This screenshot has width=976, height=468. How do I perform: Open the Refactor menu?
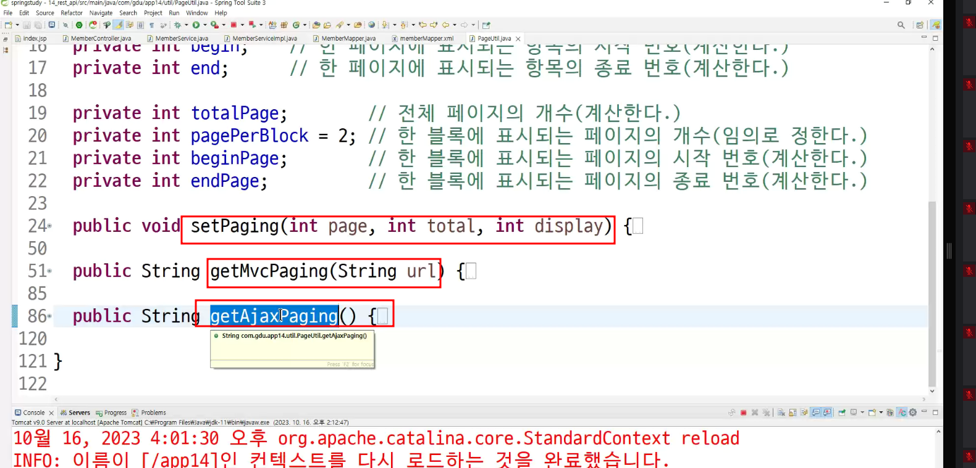[x=72, y=12]
